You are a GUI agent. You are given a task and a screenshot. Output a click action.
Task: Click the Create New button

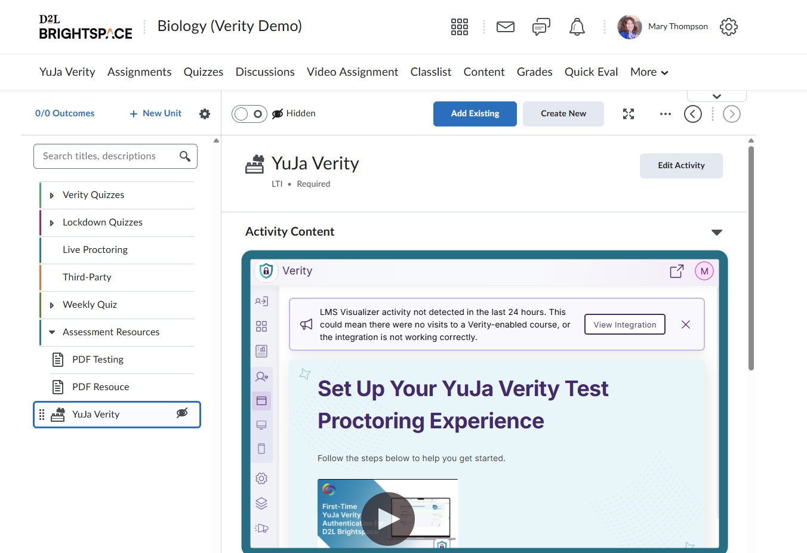[x=563, y=114]
